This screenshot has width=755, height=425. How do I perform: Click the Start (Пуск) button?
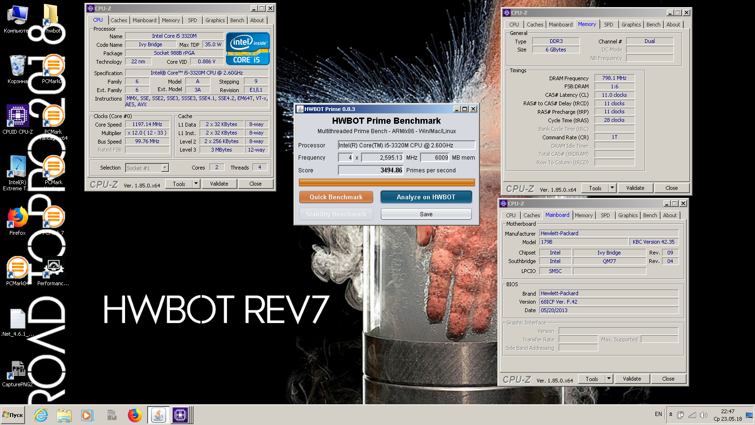[x=13, y=415]
